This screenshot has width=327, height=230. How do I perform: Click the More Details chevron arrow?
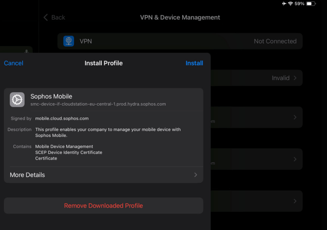click(196, 175)
